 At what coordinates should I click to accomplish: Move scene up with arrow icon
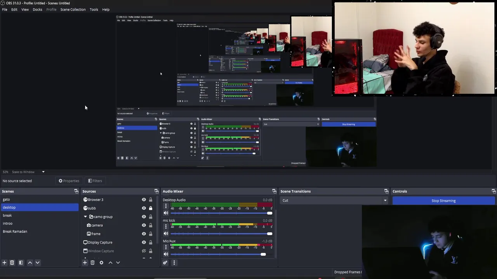pyautogui.click(x=30, y=262)
